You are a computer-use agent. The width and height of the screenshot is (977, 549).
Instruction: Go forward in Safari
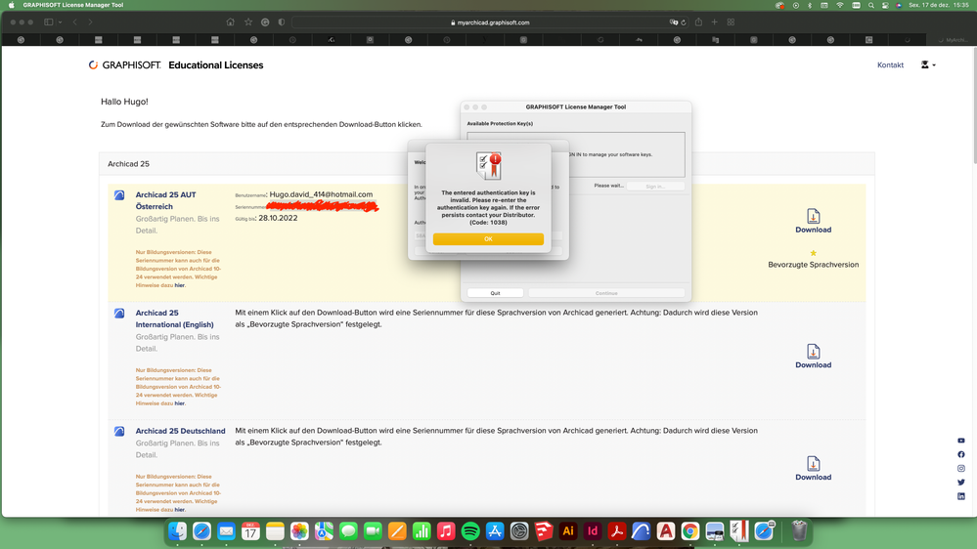[x=90, y=21]
